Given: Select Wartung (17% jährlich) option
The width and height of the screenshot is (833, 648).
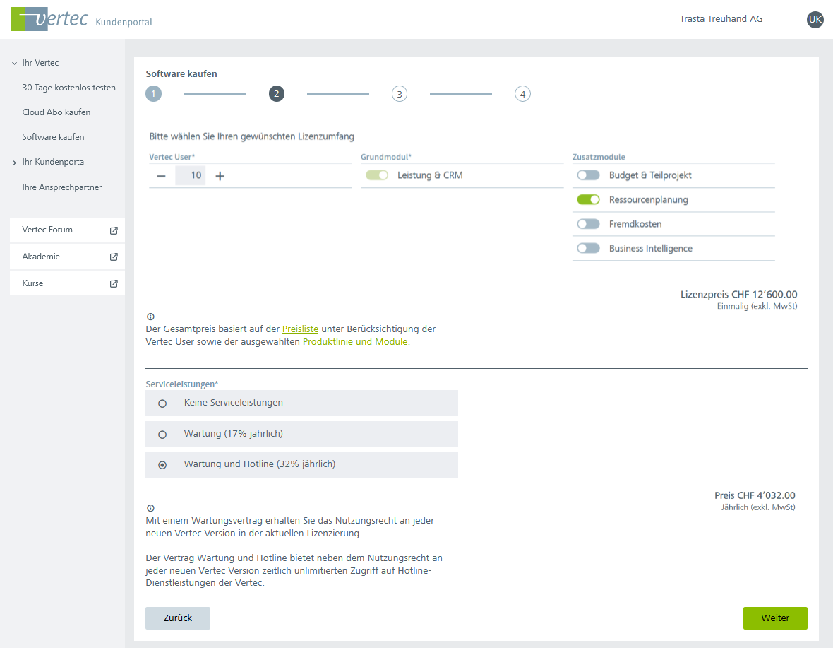Looking at the screenshot, I should [162, 435].
